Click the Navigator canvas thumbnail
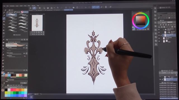This screenshot has width=179, height=100. 37,23
